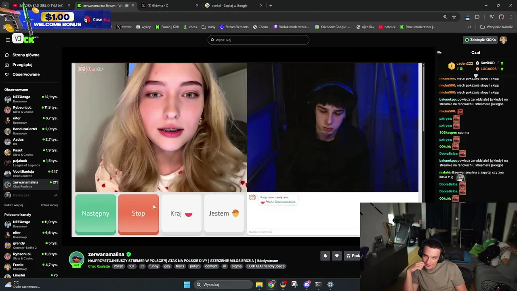Click the gift Podaruj button
The height and width of the screenshot is (291, 517).
[x=352, y=255]
